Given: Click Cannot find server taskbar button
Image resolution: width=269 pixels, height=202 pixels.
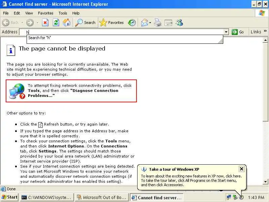Looking at the screenshot, I should [157, 198].
